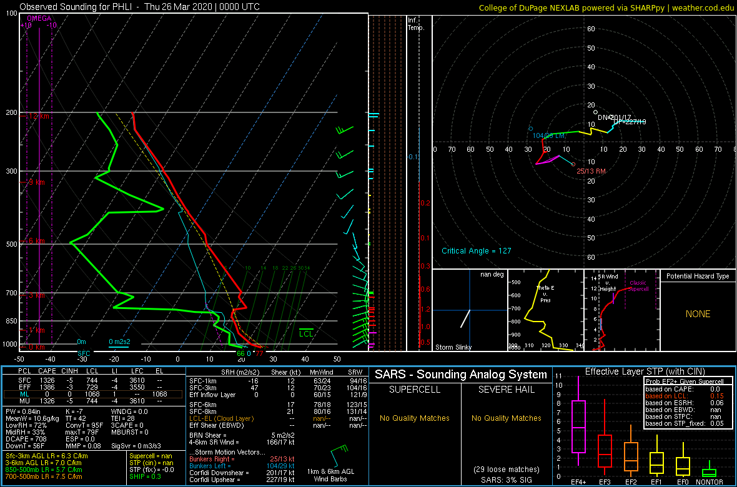Viewport: 737px width, 487px height.
Task: Click the NONE hazard type label
Action: 698,314
